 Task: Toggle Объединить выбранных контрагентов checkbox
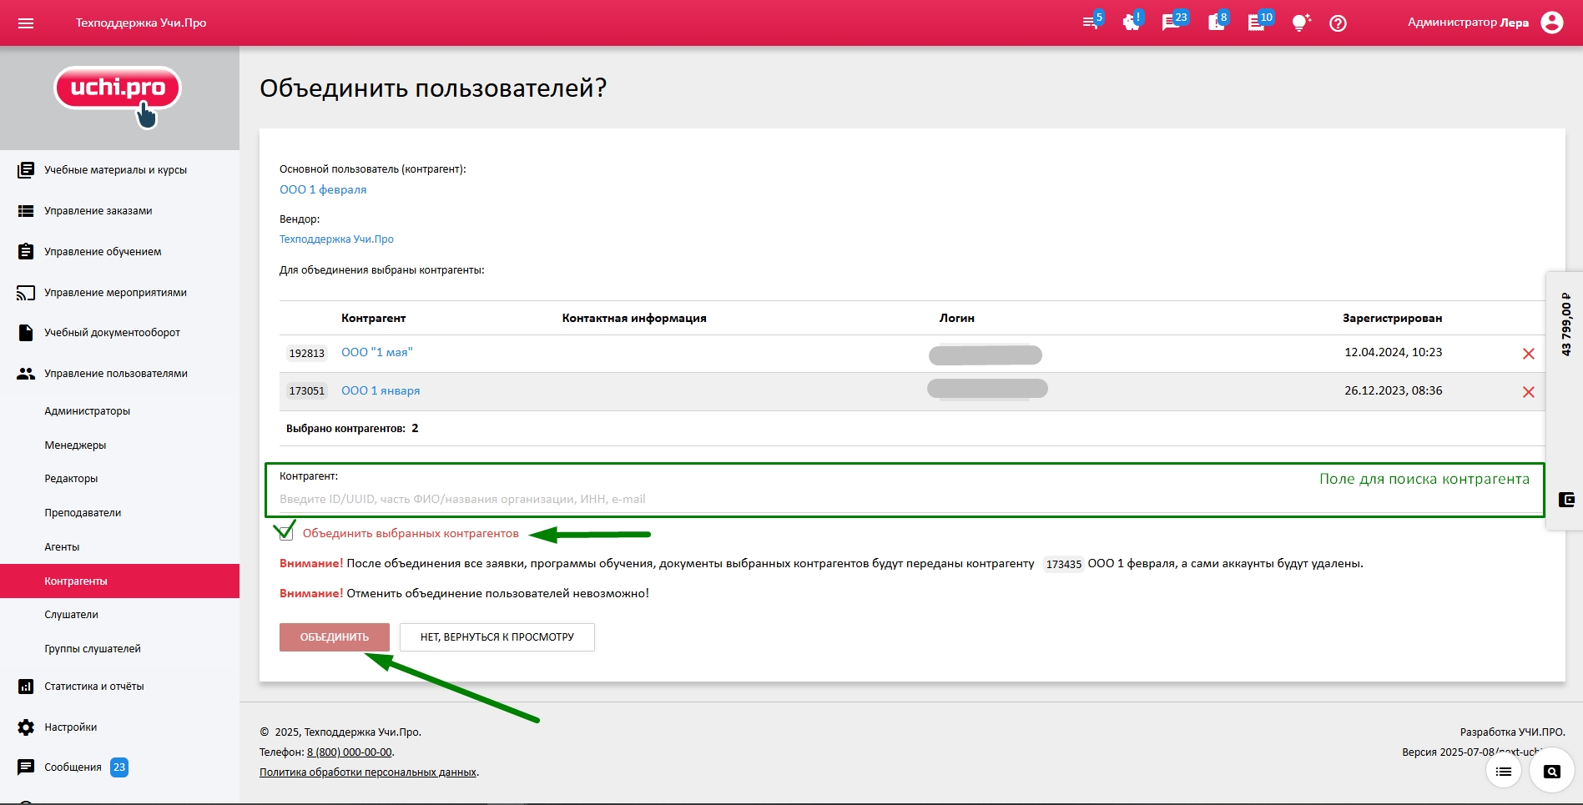click(x=285, y=533)
